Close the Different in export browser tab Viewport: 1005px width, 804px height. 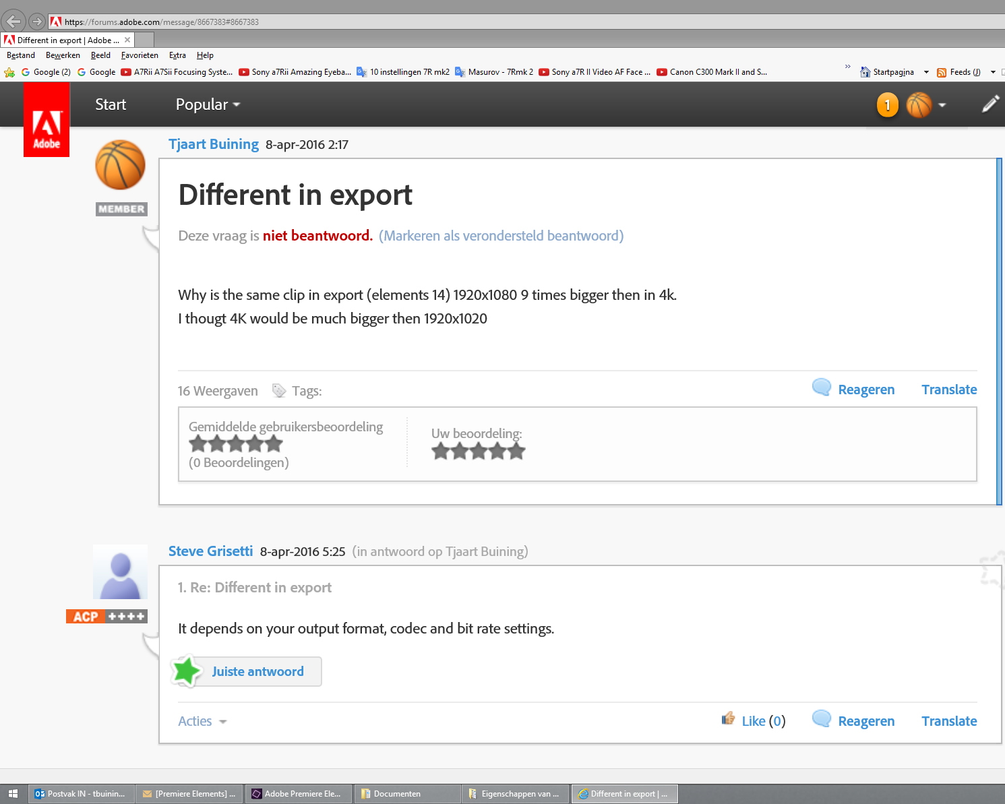pyautogui.click(x=127, y=40)
